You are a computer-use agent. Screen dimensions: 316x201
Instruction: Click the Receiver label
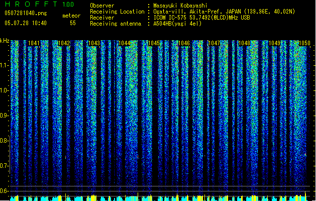[x=102, y=18]
